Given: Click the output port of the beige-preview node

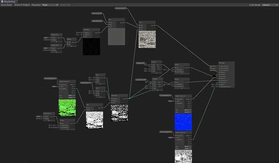Looking at the screenshot, I should [x=155, y=25].
